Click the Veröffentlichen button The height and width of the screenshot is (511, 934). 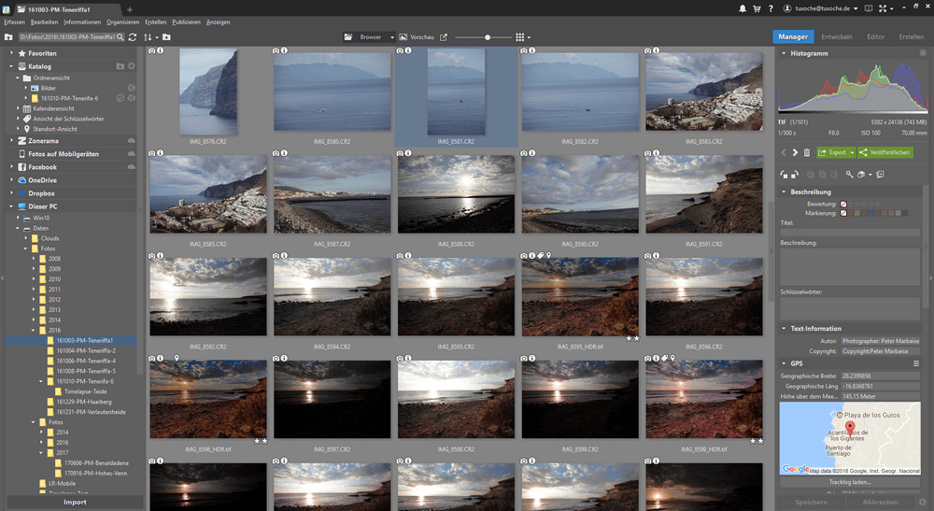click(x=884, y=152)
